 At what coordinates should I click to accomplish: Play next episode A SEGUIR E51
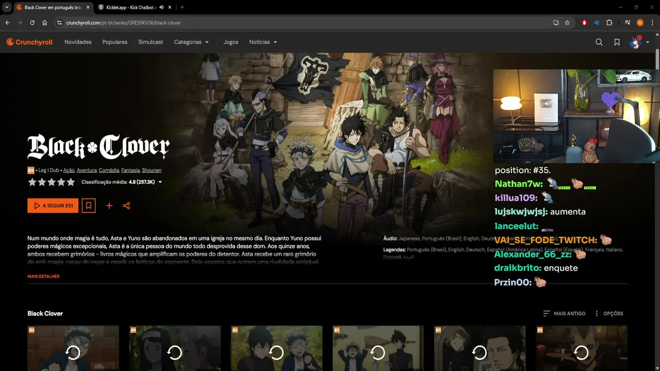point(53,206)
